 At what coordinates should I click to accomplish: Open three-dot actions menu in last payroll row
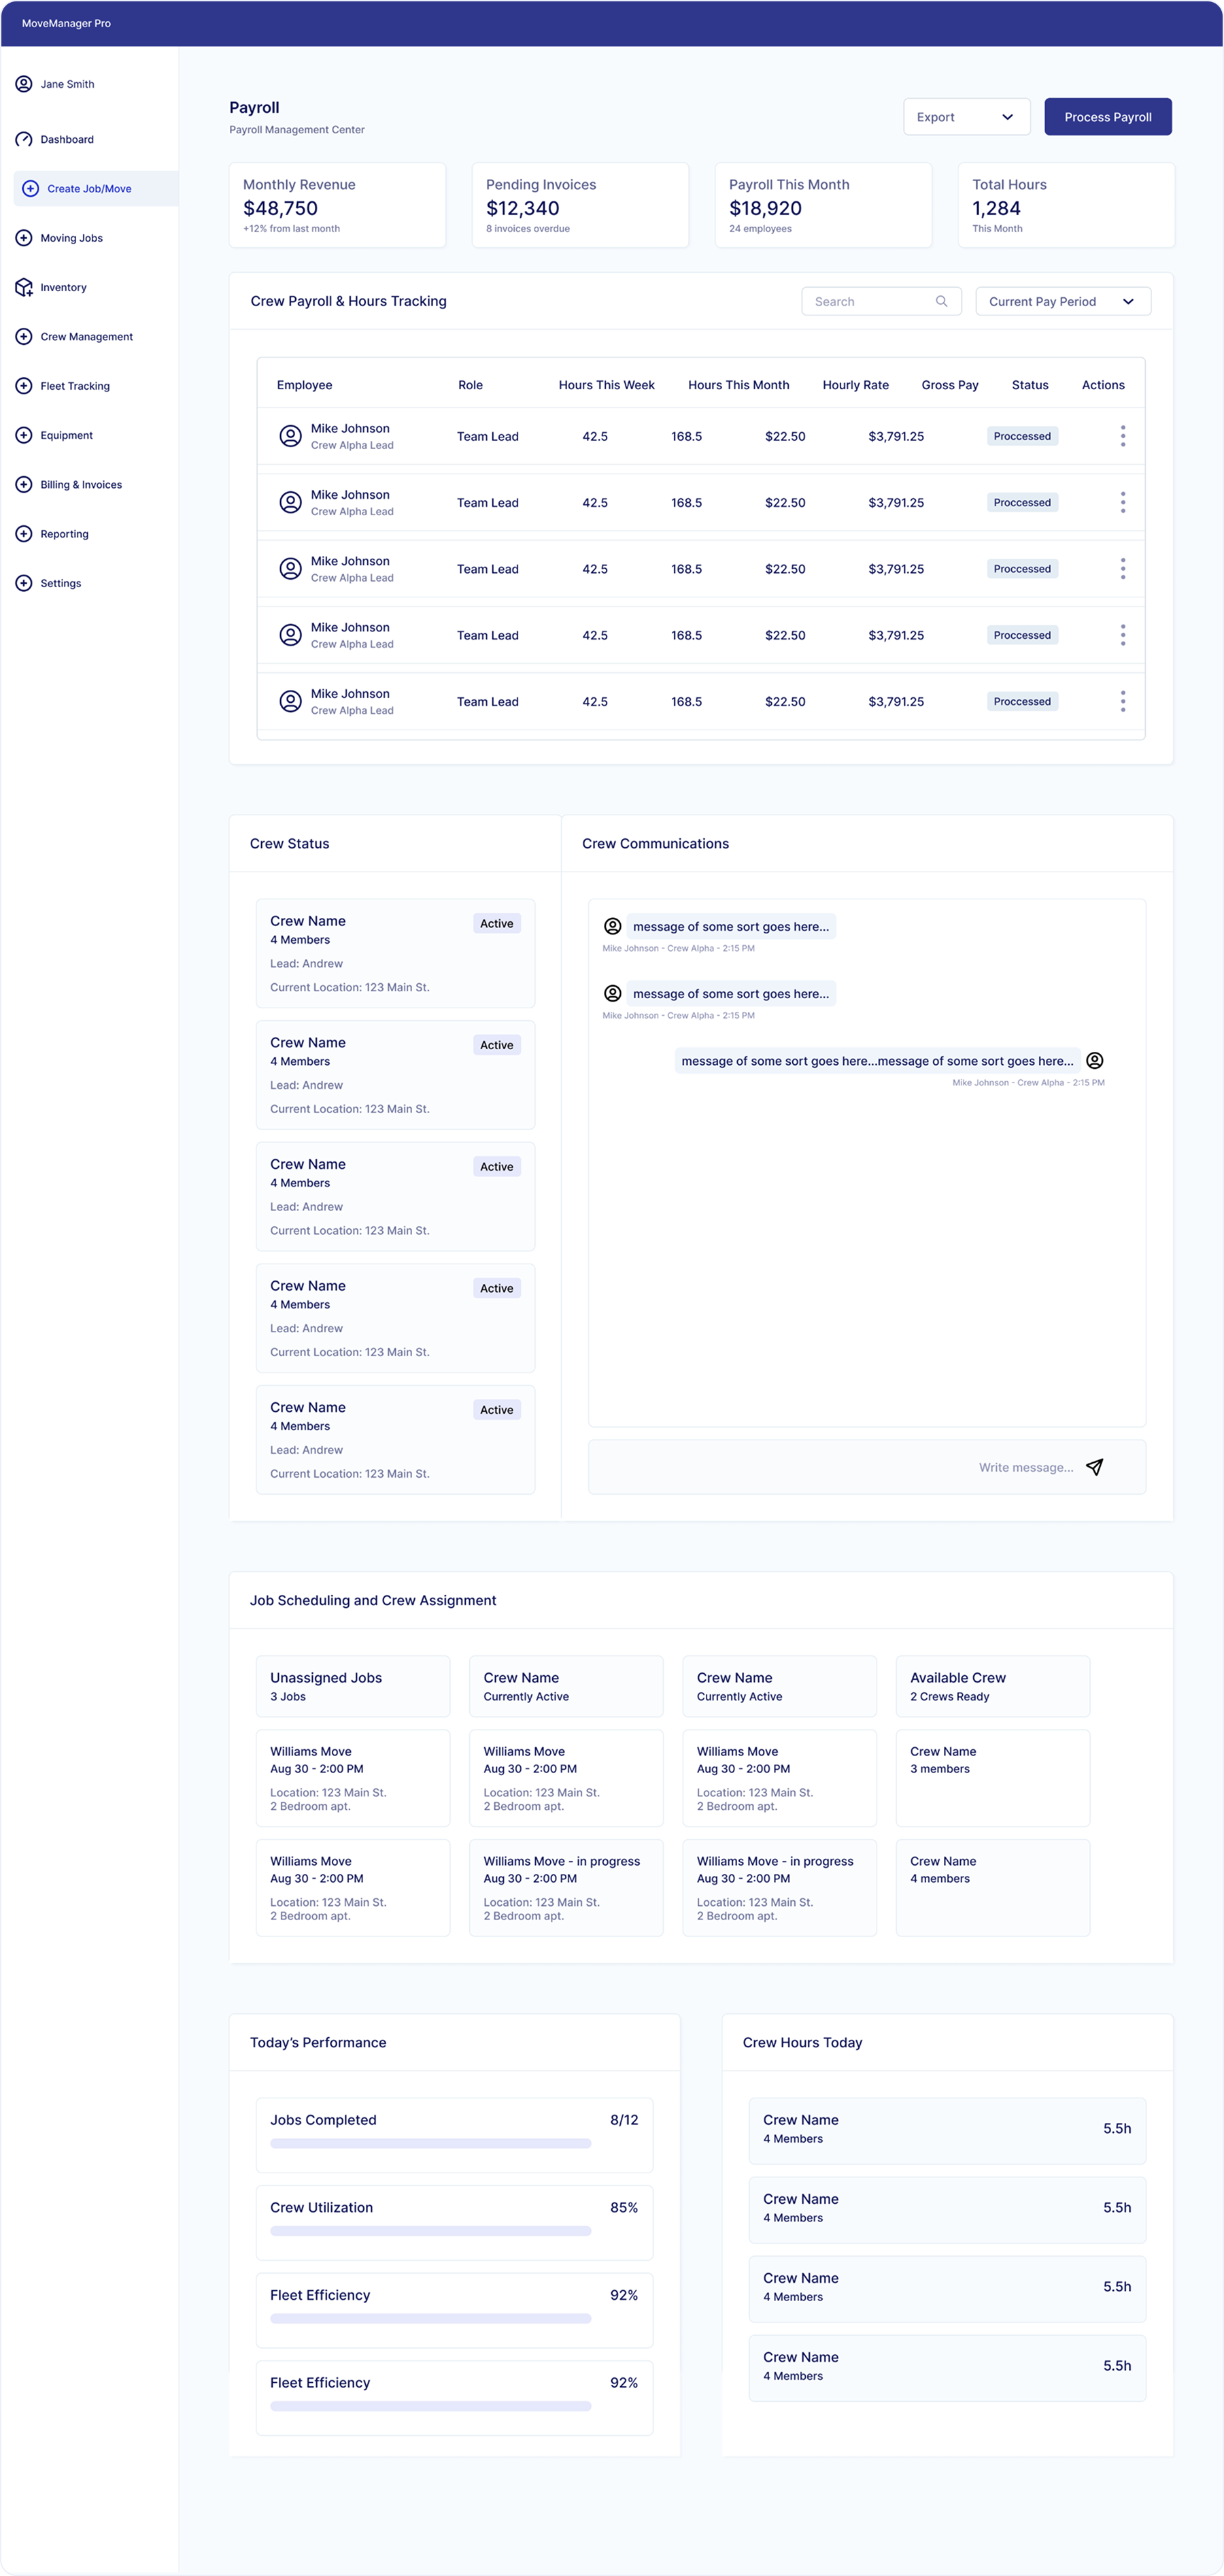pos(1122,701)
